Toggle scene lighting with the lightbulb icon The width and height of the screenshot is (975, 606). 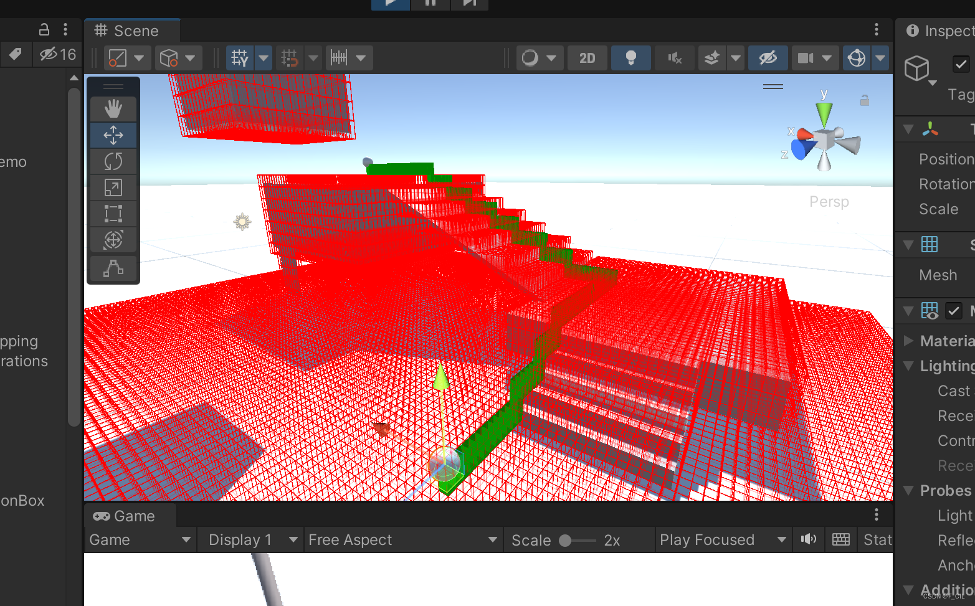[630, 57]
